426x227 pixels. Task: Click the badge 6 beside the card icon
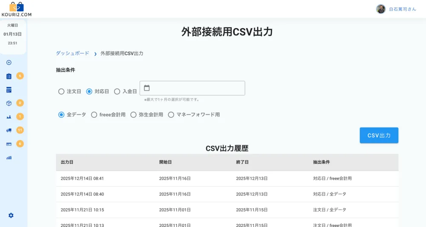[20, 144]
